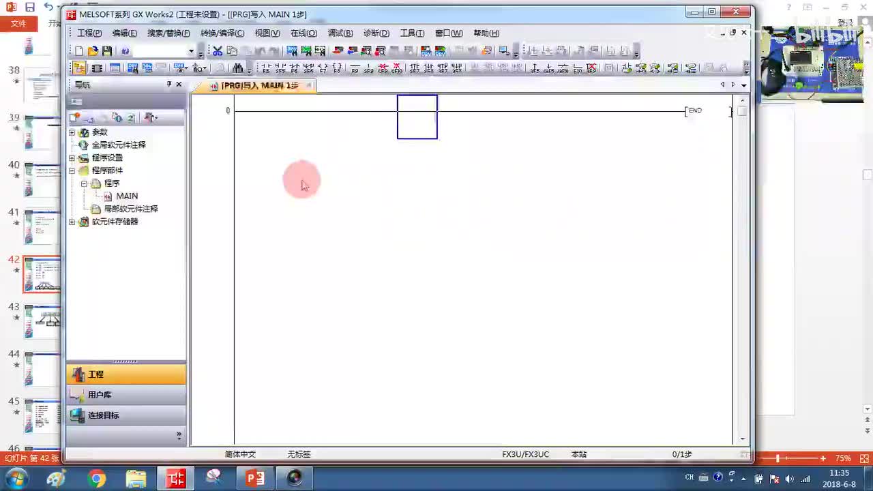
Task: Open the 窗口 menu
Action: pyautogui.click(x=449, y=33)
